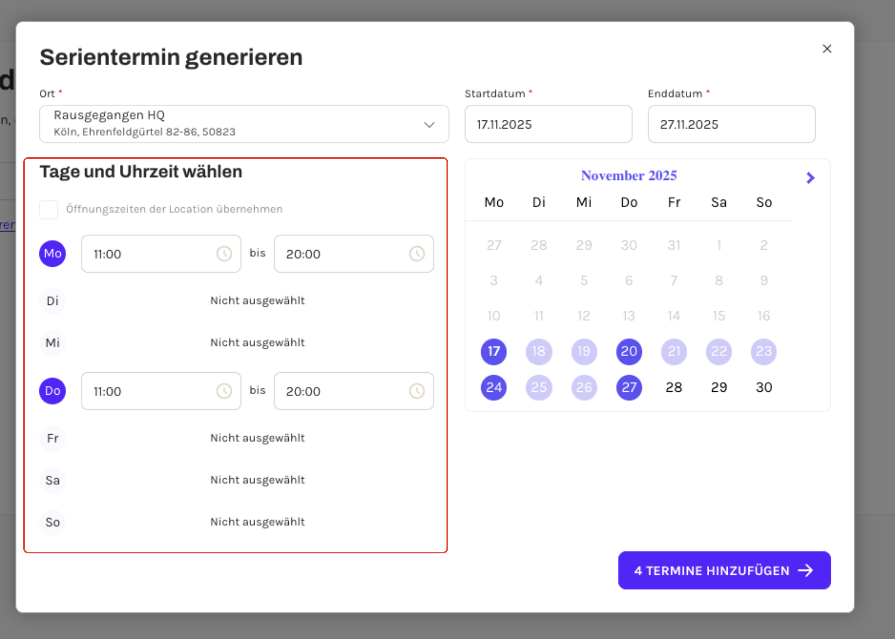Click clock icon in Thursday start time
The width and height of the screenshot is (895, 639).
[x=224, y=391]
